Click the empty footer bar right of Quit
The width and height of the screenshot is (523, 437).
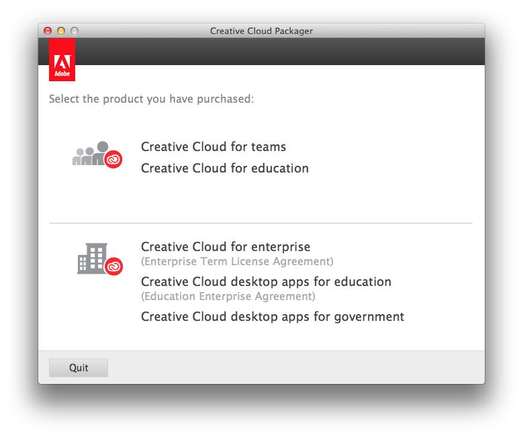tap(295, 367)
